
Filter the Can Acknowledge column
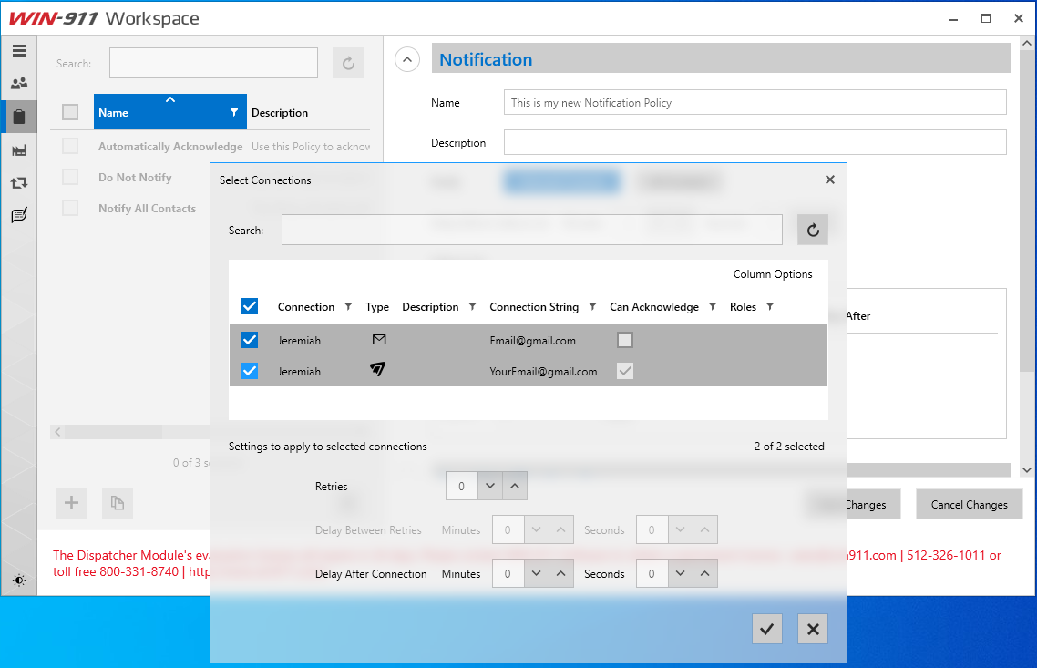(713, 306)
